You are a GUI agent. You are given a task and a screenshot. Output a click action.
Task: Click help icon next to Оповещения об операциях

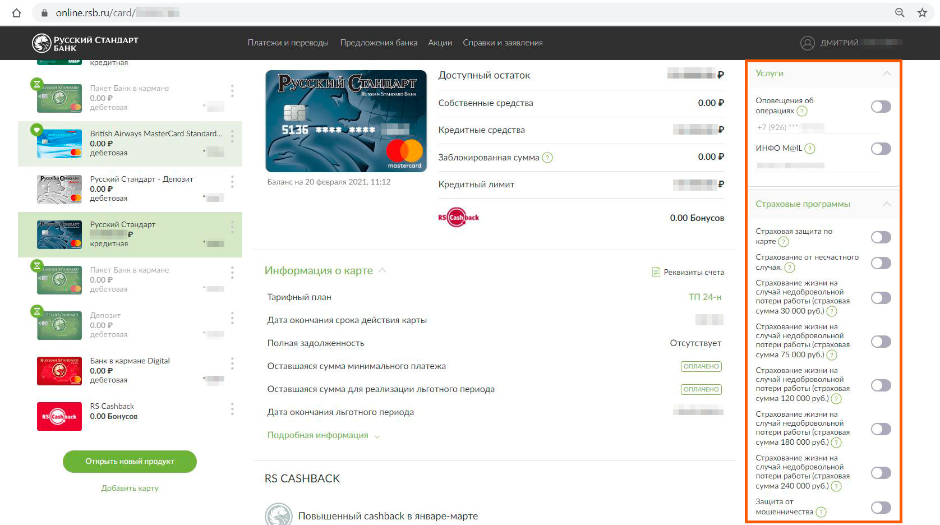coord(802,111)
